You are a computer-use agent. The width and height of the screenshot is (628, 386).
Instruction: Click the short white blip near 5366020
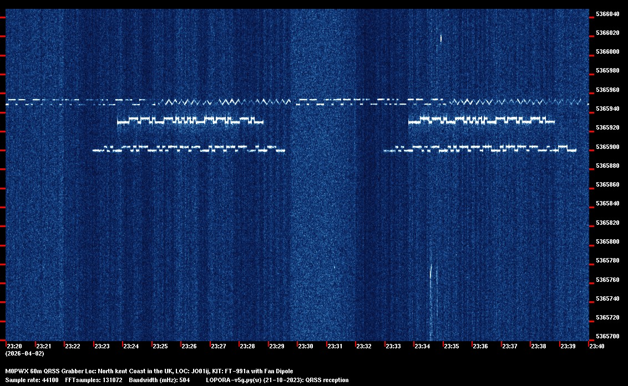click(441, 38)
